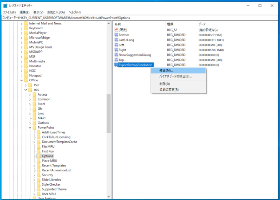The width and height of the screenshot is (280, 200).
Task: Click the DWORD icon beside ShowSuggestionDialog
Action: [x=116, y=55]
